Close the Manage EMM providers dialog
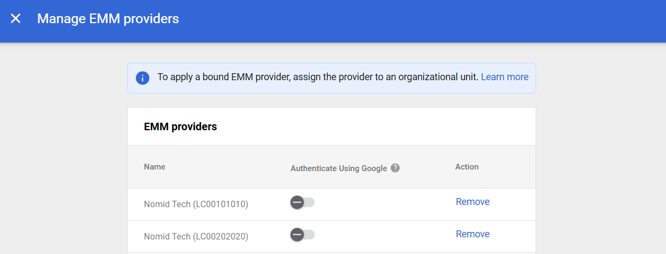 pyautogui.click(x=16, y=19)
